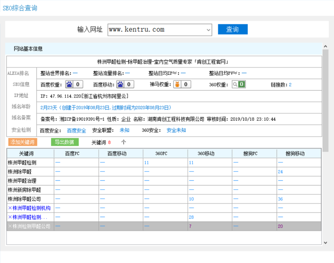Select the keyword 株洲甲醛检测机构
The image size is (334, 263).
(x=32, y=208)
